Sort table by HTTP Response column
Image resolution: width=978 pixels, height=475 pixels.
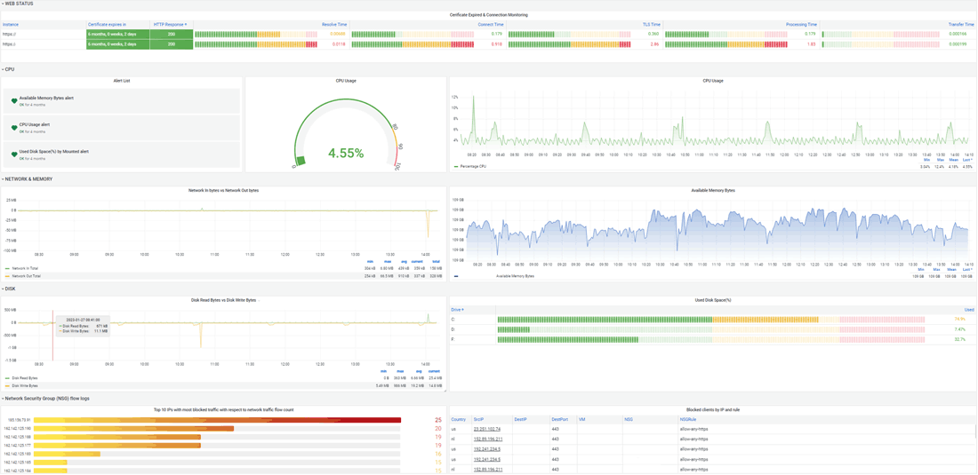170,25
